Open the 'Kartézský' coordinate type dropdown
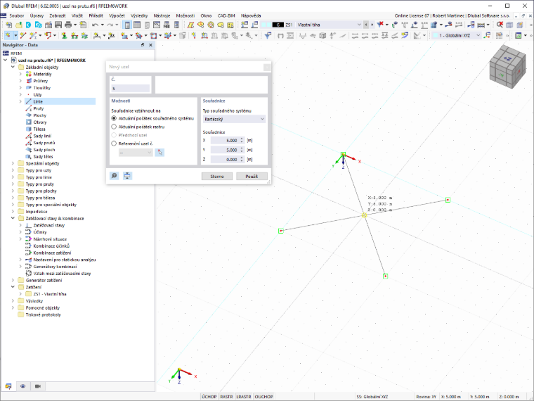 point(234,119)
